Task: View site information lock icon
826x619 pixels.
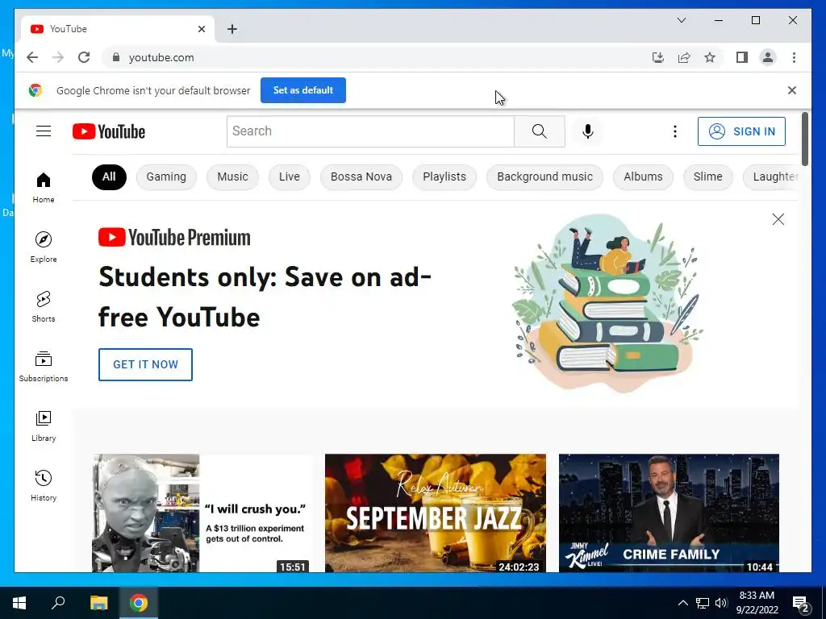Action: (x=116, y=57)
